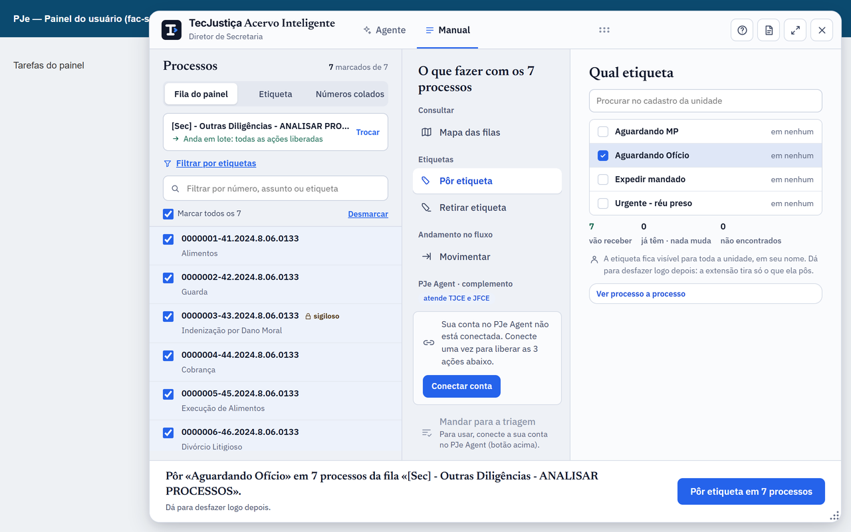
Task: Click Trocar to change the queue
Action: click(368, 132)
